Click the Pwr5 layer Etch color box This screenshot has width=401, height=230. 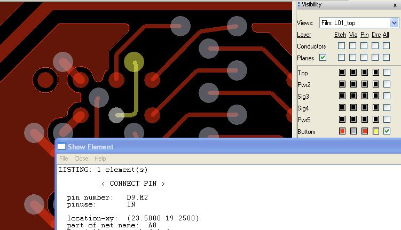[342, 120]
